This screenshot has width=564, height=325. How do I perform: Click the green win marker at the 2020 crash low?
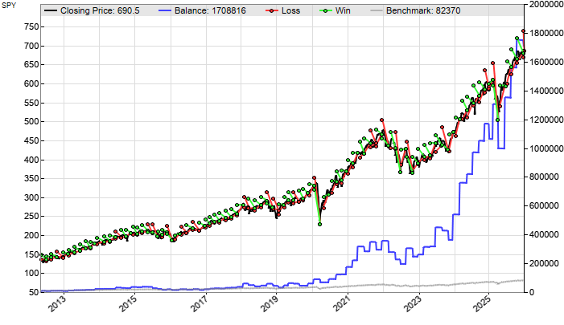319,224
